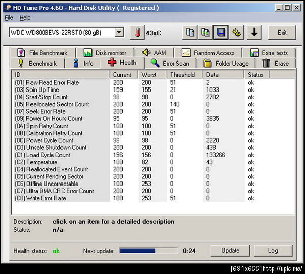305x274 pixels.
Task: Sort by the Data column header
Action: point(224,75)
